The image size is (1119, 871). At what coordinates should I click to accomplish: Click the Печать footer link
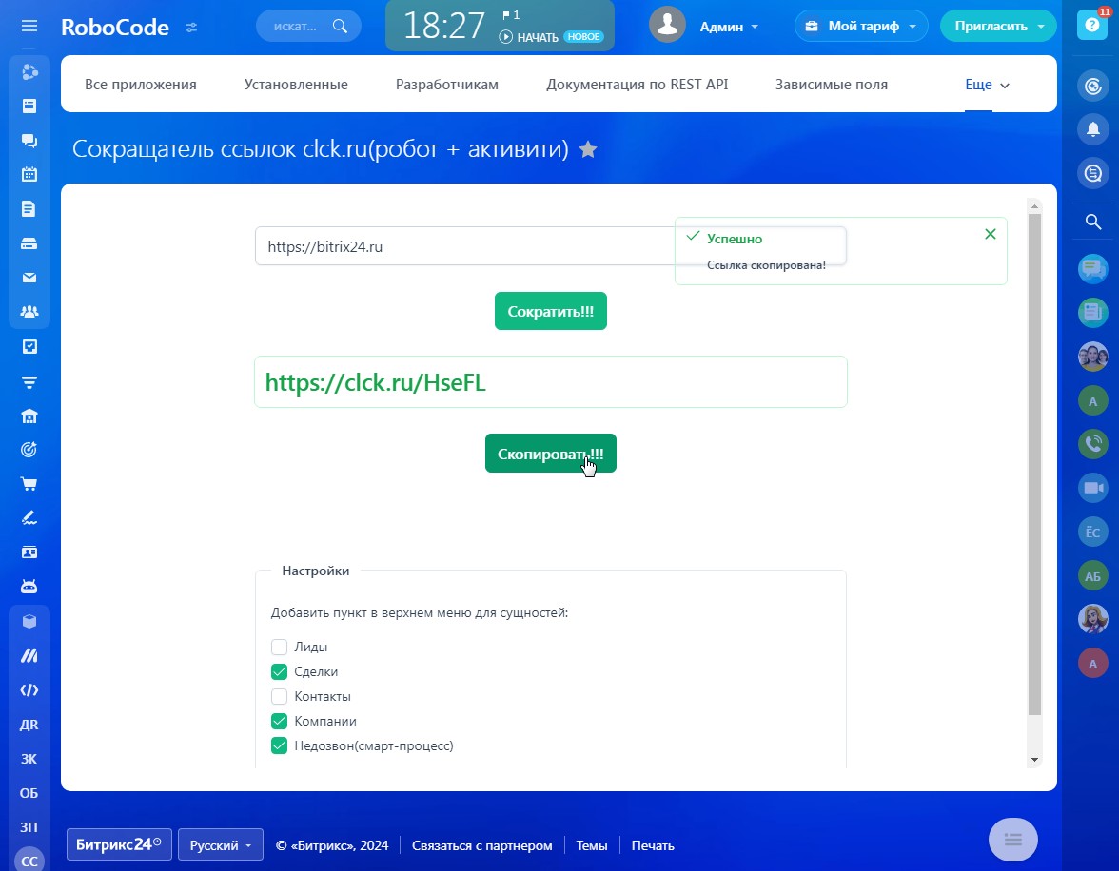pos(653,845)
